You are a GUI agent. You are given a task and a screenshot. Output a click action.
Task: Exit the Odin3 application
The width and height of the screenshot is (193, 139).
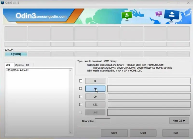176,133
